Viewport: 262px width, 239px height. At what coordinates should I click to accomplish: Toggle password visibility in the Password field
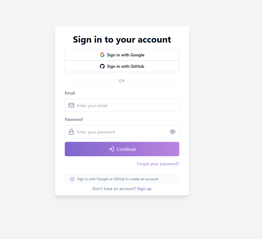pyautogui.click(x=173, y=132)
